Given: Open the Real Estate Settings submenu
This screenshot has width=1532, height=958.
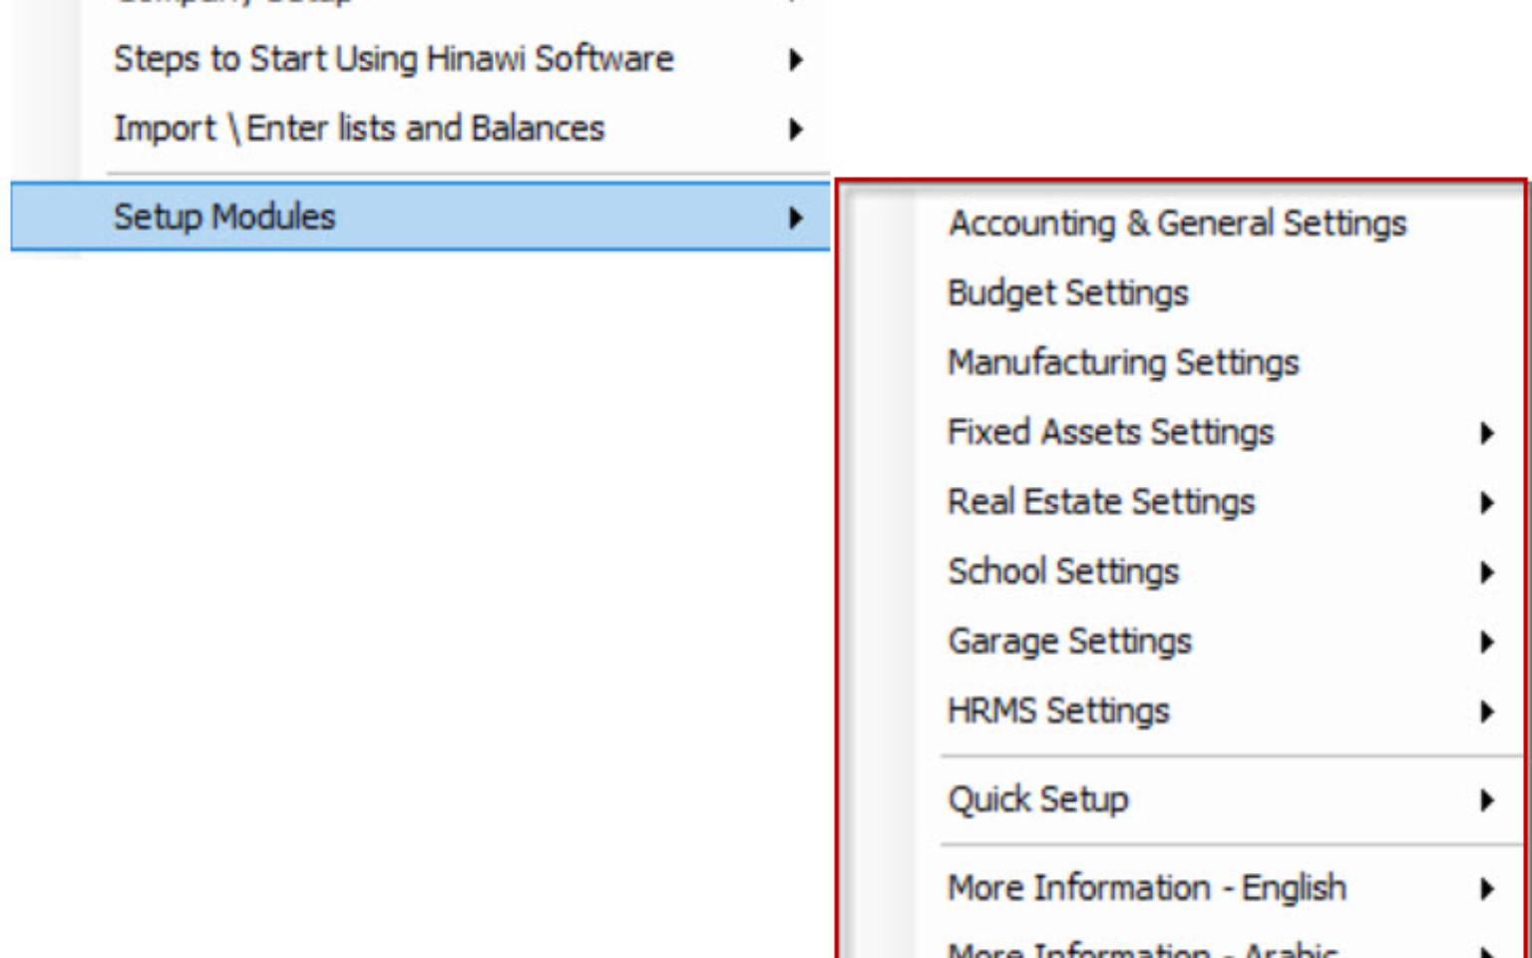Looking at the screenshot, I should click(x=1183, y=502).
